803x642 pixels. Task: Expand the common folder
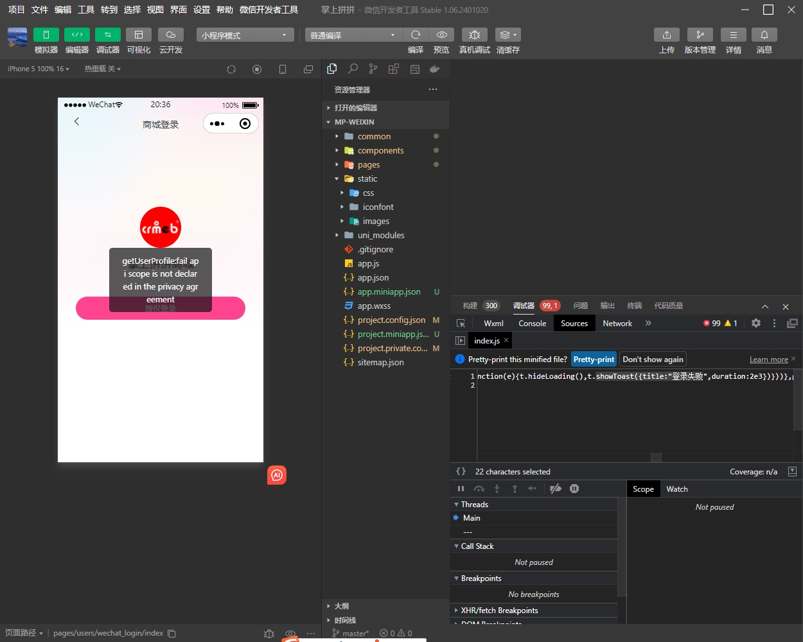click(x=385, y=136)
